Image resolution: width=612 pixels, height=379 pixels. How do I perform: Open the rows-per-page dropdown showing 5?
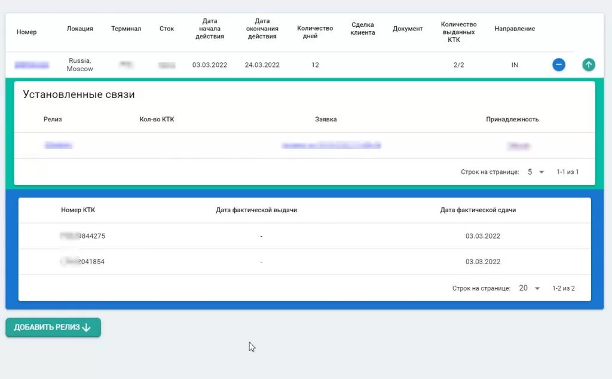coord(534,172)
